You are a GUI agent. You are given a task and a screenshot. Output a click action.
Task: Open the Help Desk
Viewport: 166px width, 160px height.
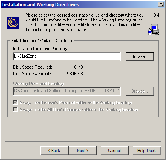pos(147,151)
